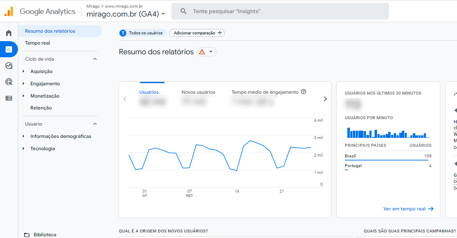Click the Monetização label
The image size is (457, 238).
click(x=45, y=96)
